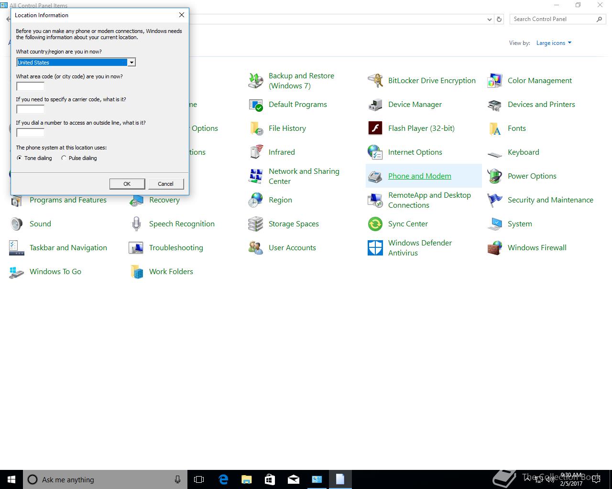
Task: Open the address bar history dropdown arrow
Action: tap(489, 20)
